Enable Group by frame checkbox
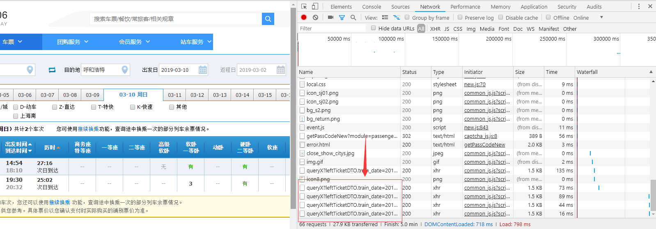The height and width of the screenshot is (229, 656). 407,17
